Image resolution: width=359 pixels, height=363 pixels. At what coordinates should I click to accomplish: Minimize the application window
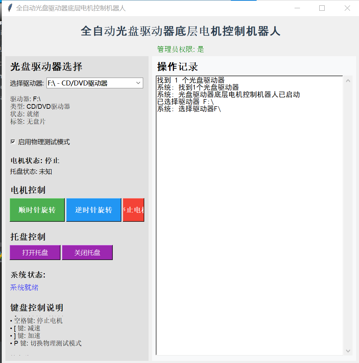click(297, 8)
